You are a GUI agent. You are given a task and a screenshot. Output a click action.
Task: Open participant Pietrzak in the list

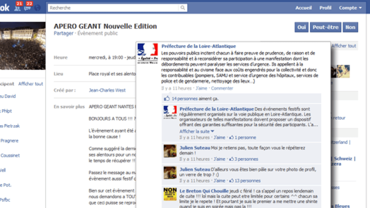point(10,126)
